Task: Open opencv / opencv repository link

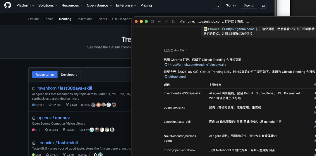Action: [54, 118]
